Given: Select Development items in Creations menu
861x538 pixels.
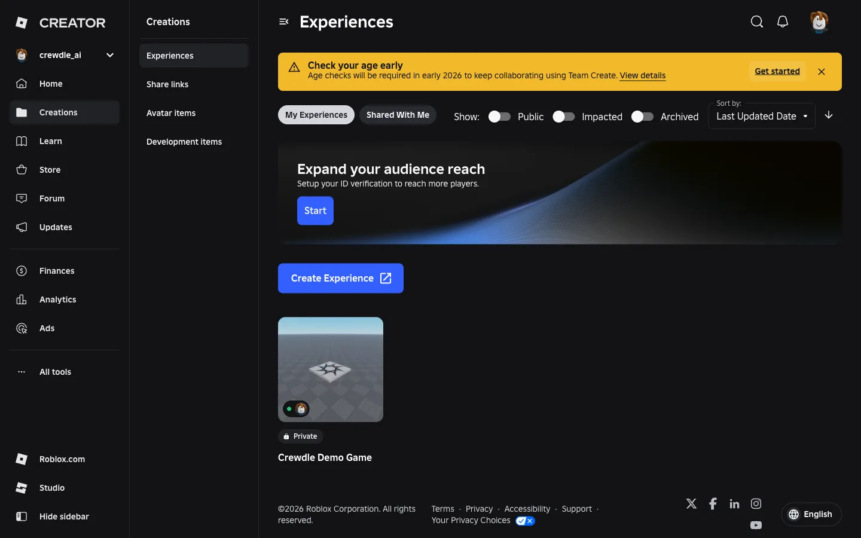Looking at the screenshot, I should (194, 142).
